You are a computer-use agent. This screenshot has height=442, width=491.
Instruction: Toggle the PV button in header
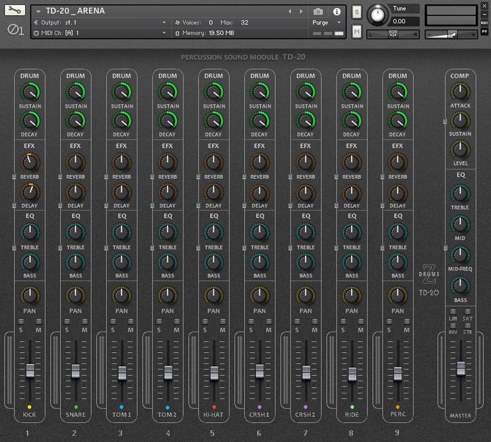pyautogui.click(x=484, y=31)
